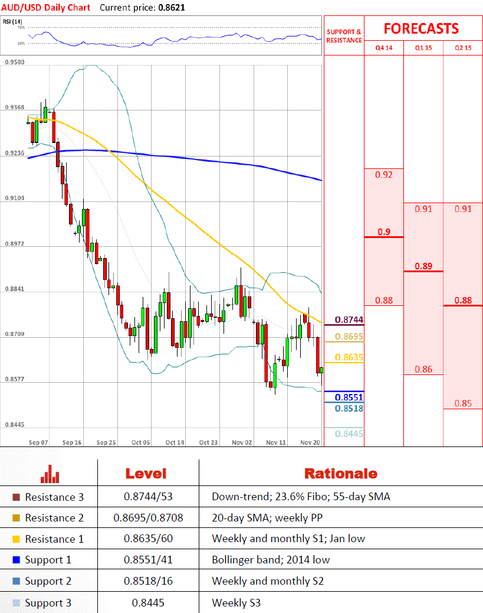Image resolution: width=483 pixels, height=613 pixels.
Task: Click the Support 3 light blue swatch
Action: pyautogui.click(x=16, y=603)
